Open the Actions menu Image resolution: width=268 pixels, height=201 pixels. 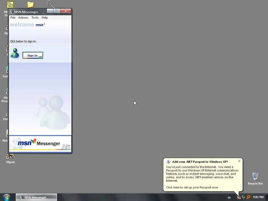23,18
